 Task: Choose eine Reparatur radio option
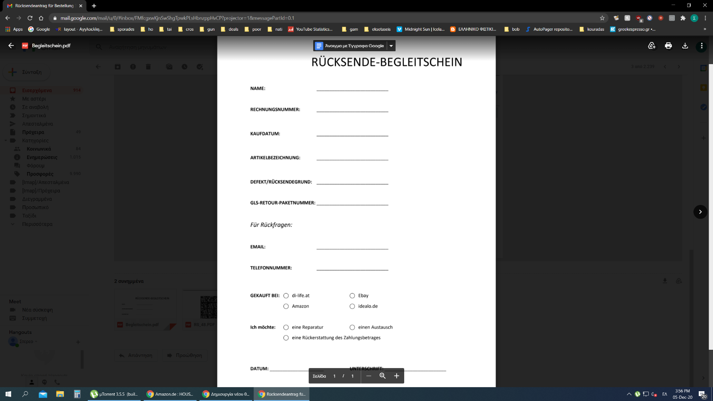click(x=286, y=327)
